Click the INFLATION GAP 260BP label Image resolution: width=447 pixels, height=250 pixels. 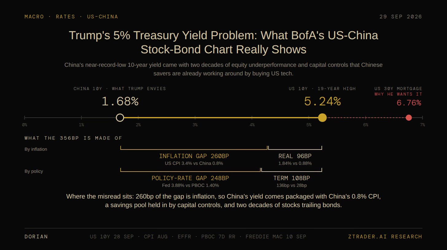pyautogui.click(x=194, y=156)
